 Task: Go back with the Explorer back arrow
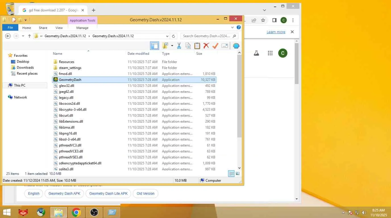pyautogui.click(x=8, y=36)
